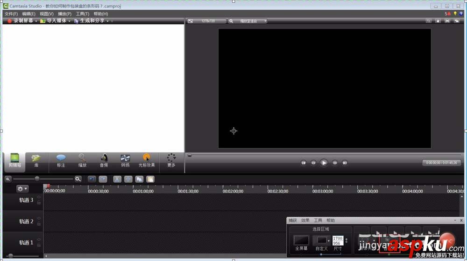Open the Audio (音频) tool
467x261 pixels.
point(104,161)
